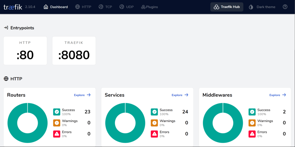This screenshot has height=147, width=295.
Task: Click the UDP tab icon
Action: tap(122, 7)
